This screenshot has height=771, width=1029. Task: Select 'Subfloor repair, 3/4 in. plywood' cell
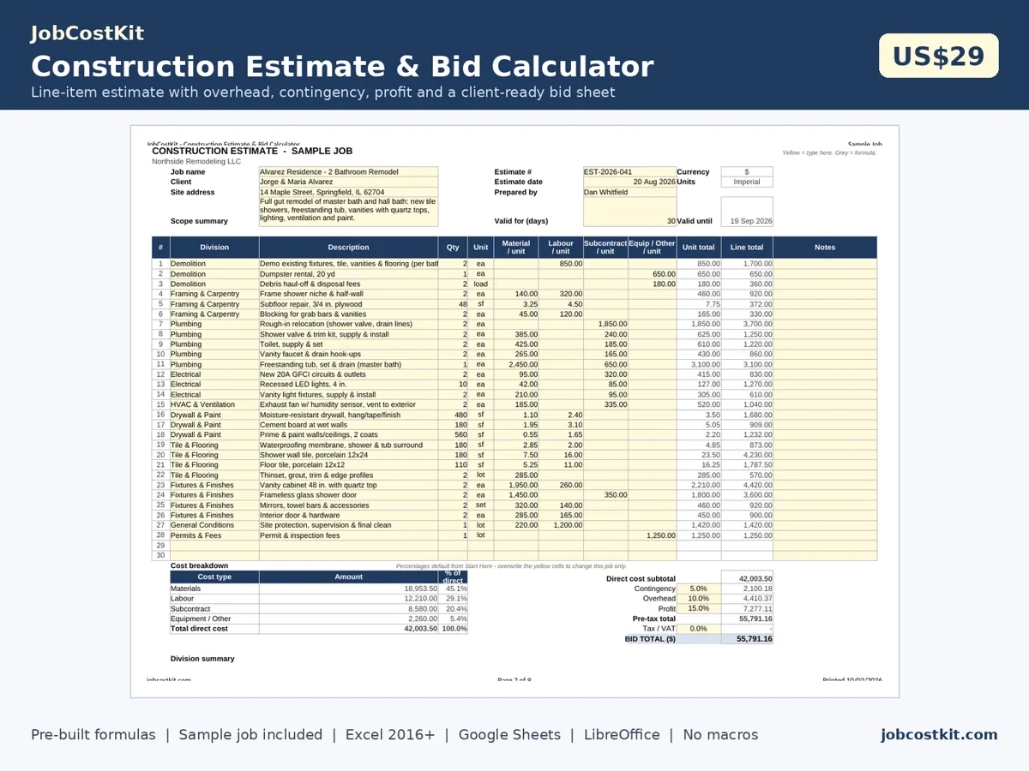pyautogui.click(x=348, y=304)
